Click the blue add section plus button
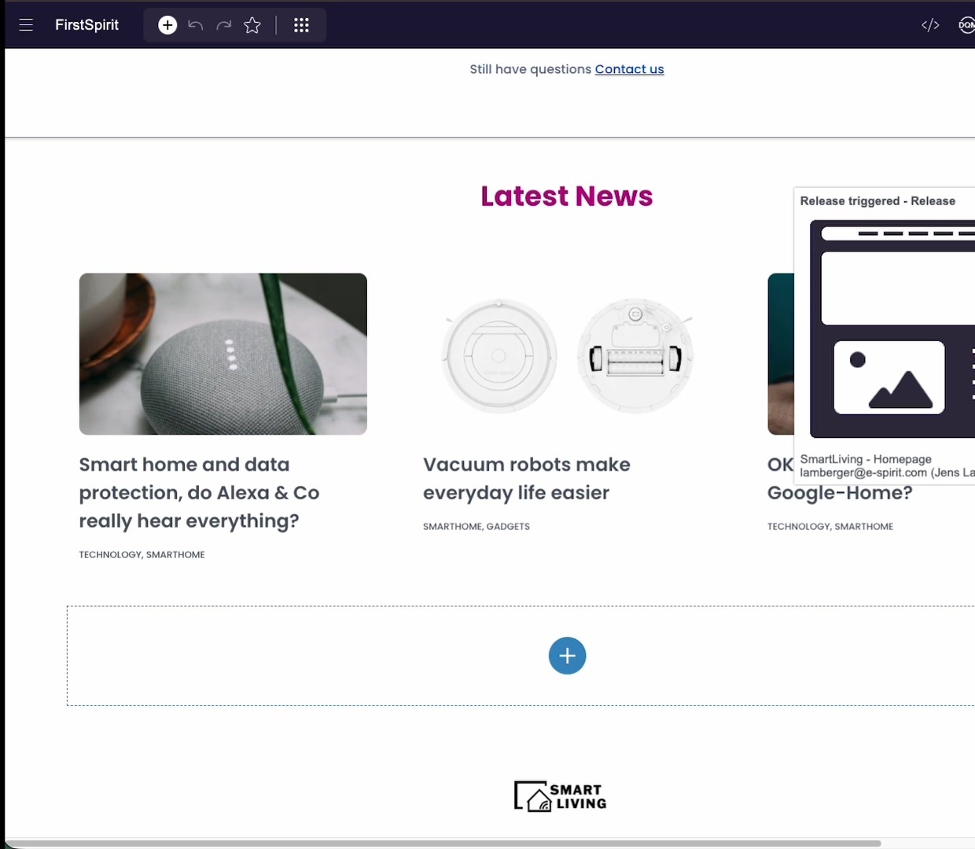The width and height of the screenshot is (975, 849). (567, 656)
